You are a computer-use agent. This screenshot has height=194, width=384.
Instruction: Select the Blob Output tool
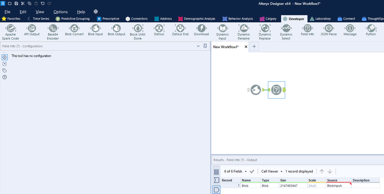coord(116,30)
